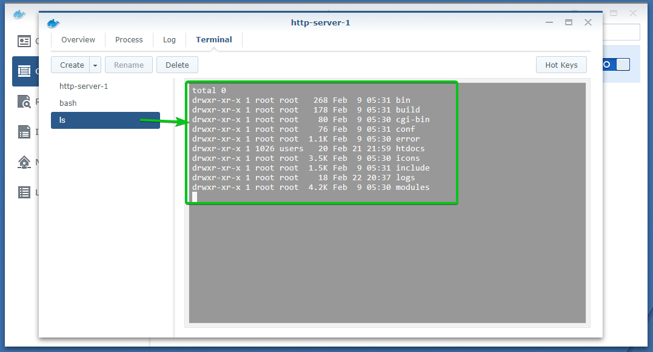The width and height of the screenshot is (653, 352).
Task: Click the 'include' directory name in terminal
Action: [413, 168]
